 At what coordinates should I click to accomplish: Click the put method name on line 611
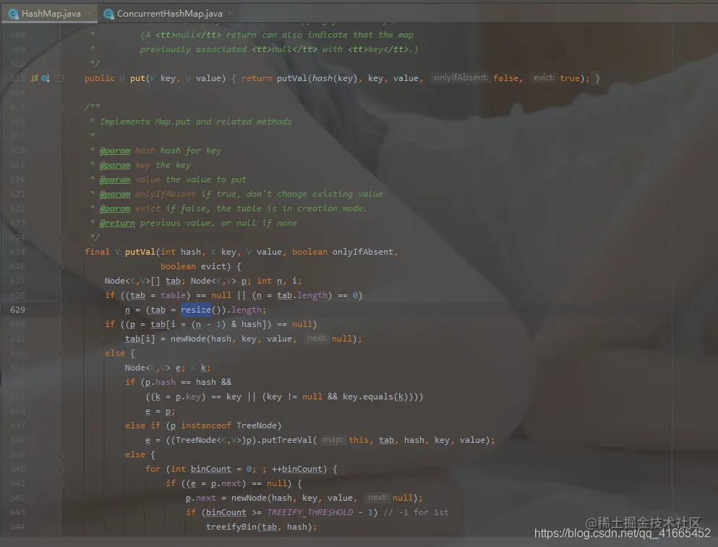(137, 78)
